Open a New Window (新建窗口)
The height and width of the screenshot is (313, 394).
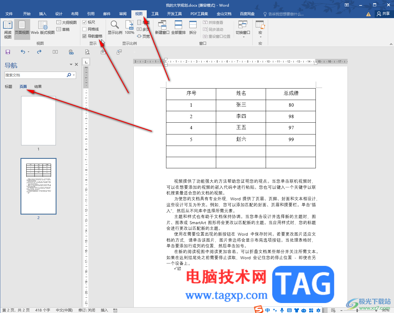tap(162, 28)
